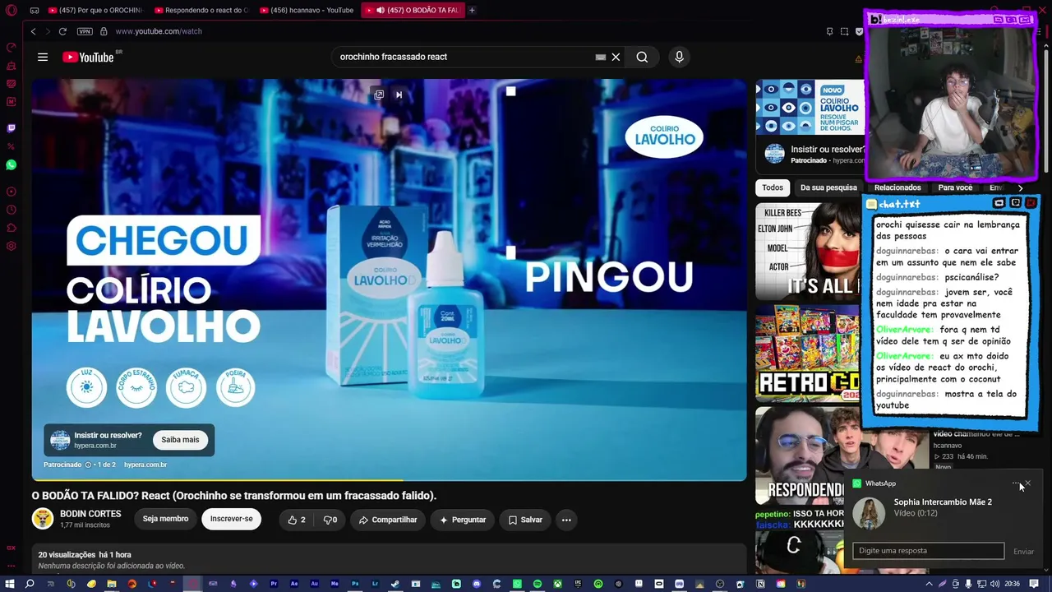The height and width of the screenshot is (592, 1052).
Task: Open the BODIN CORTES channel name link
Action: pos(90,514)
